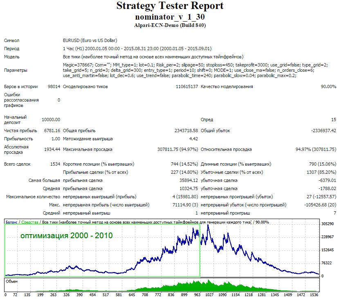Select short positions value 744 (14.52%)

coord(184,164)
